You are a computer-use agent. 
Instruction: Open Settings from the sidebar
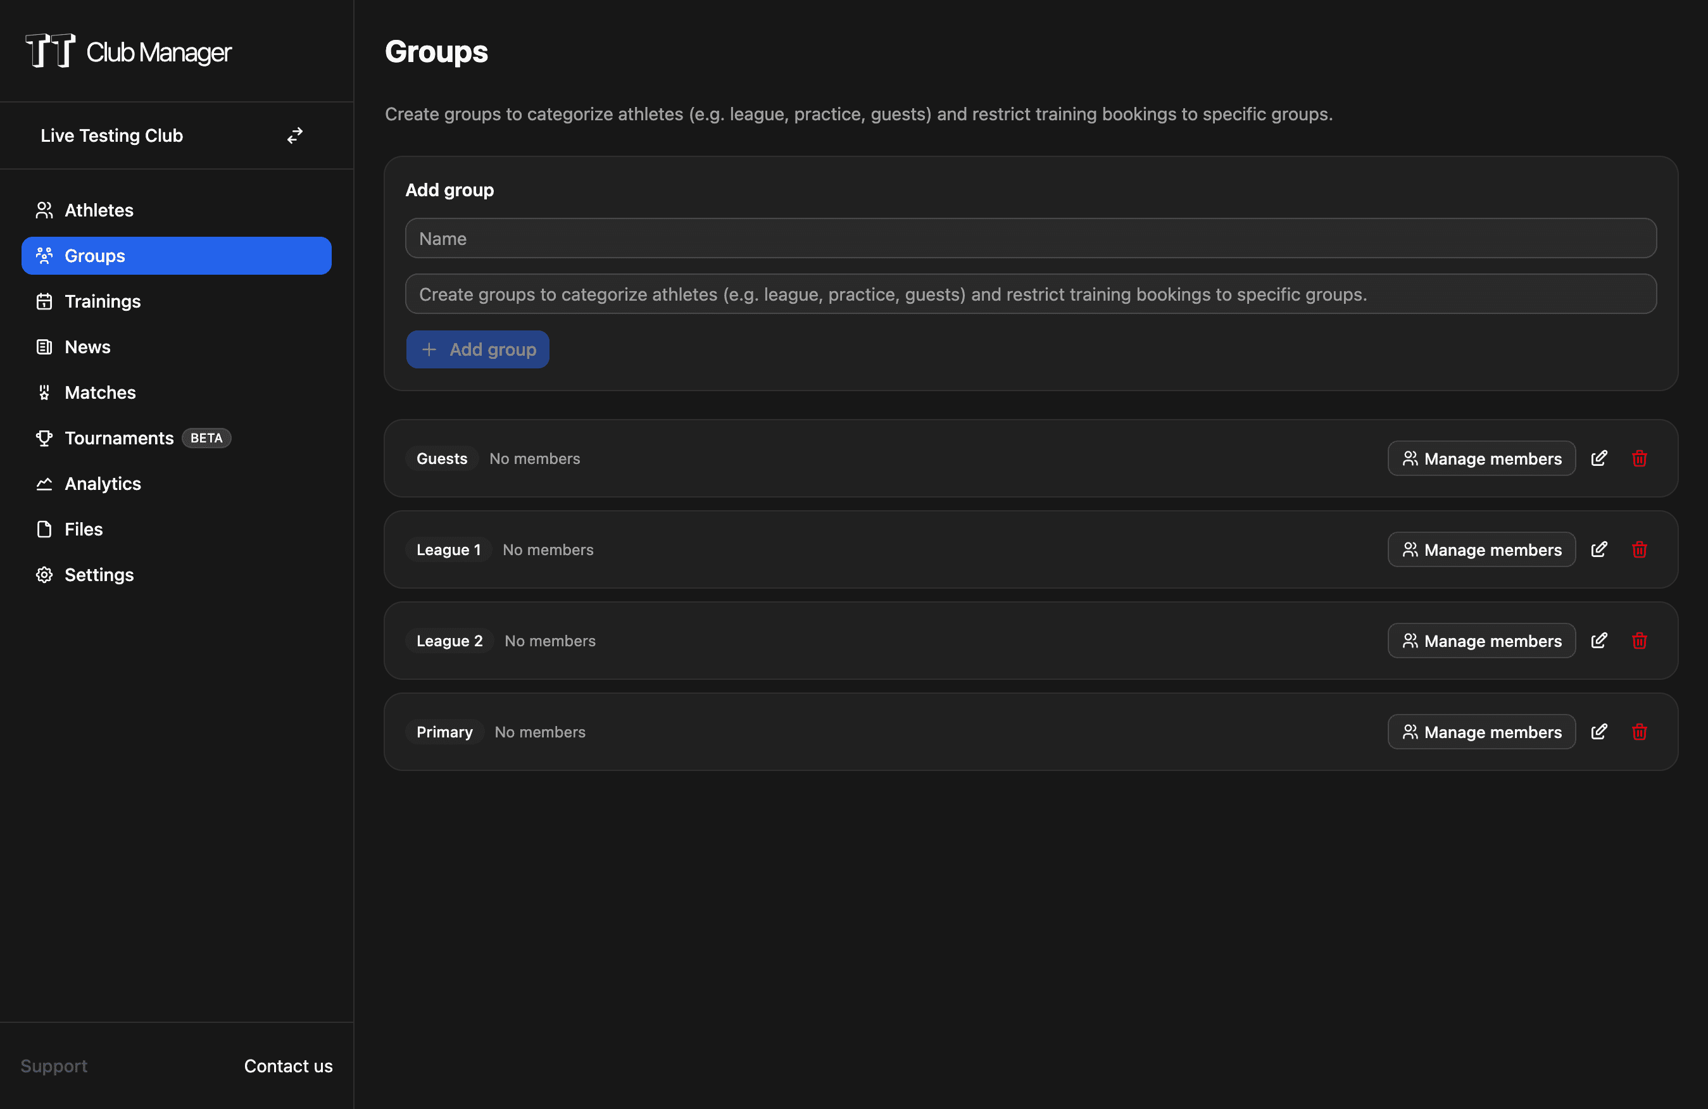(177, 575)
